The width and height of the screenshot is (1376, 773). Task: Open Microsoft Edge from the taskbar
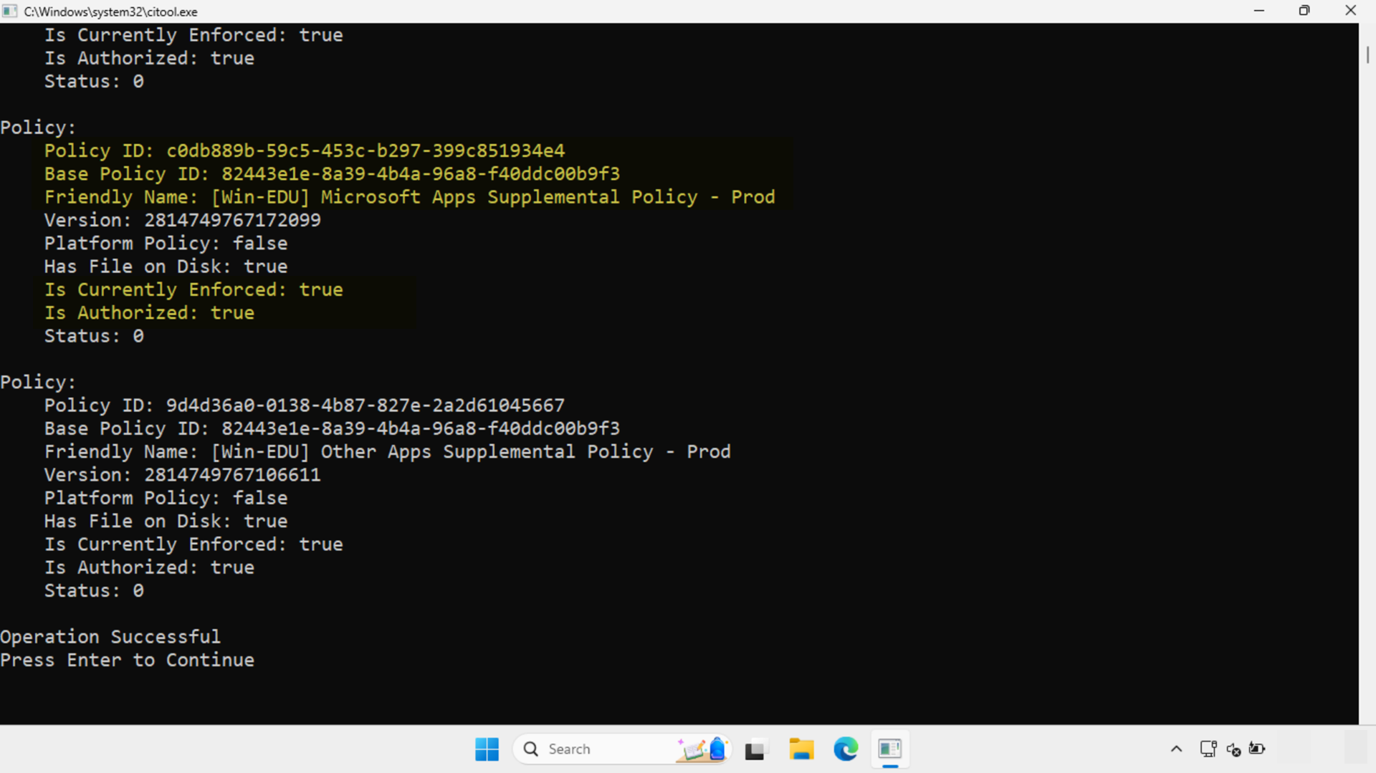(846, 749)
